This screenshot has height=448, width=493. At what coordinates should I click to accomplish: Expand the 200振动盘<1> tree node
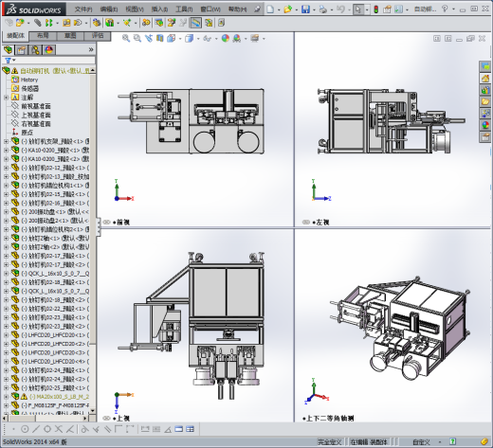pos(6,212)
